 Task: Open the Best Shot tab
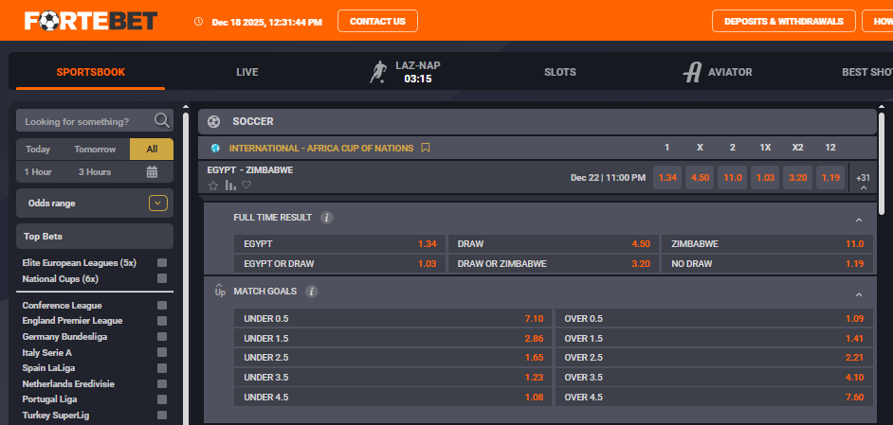point(866,72)
